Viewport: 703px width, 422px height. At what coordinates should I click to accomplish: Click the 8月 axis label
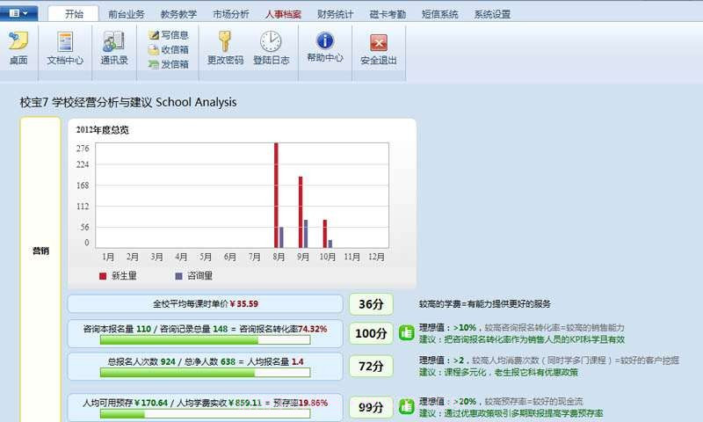point(279,257)
